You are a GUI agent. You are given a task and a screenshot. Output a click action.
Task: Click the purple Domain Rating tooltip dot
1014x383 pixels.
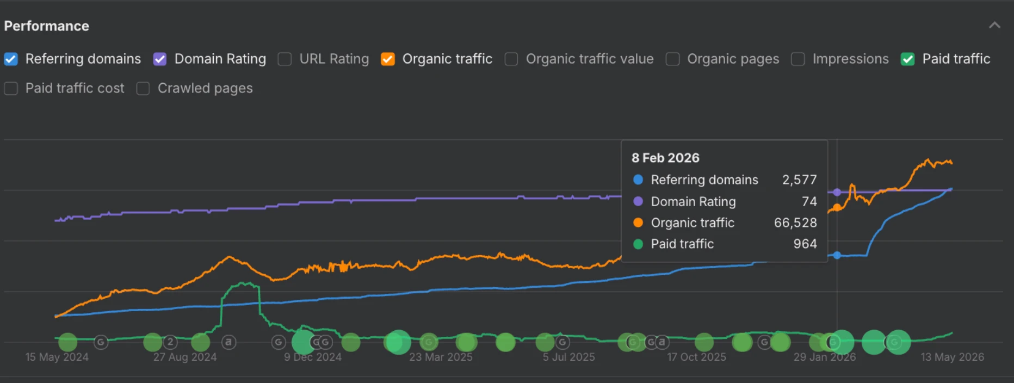click(x=638, y=201)
